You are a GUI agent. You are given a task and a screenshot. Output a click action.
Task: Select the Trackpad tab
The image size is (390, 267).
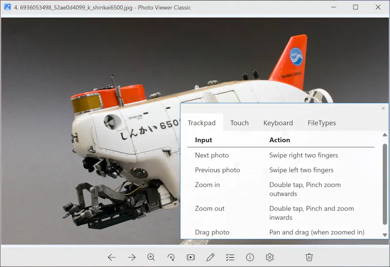pyautogui.click(x=201, y=123)
